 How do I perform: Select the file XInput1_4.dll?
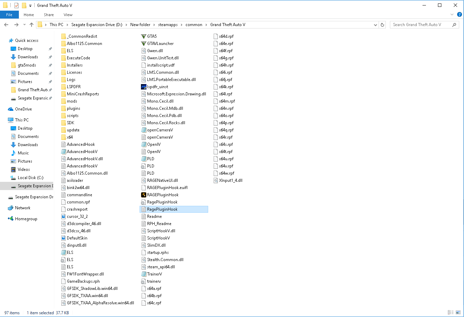(x=228, y=180)
